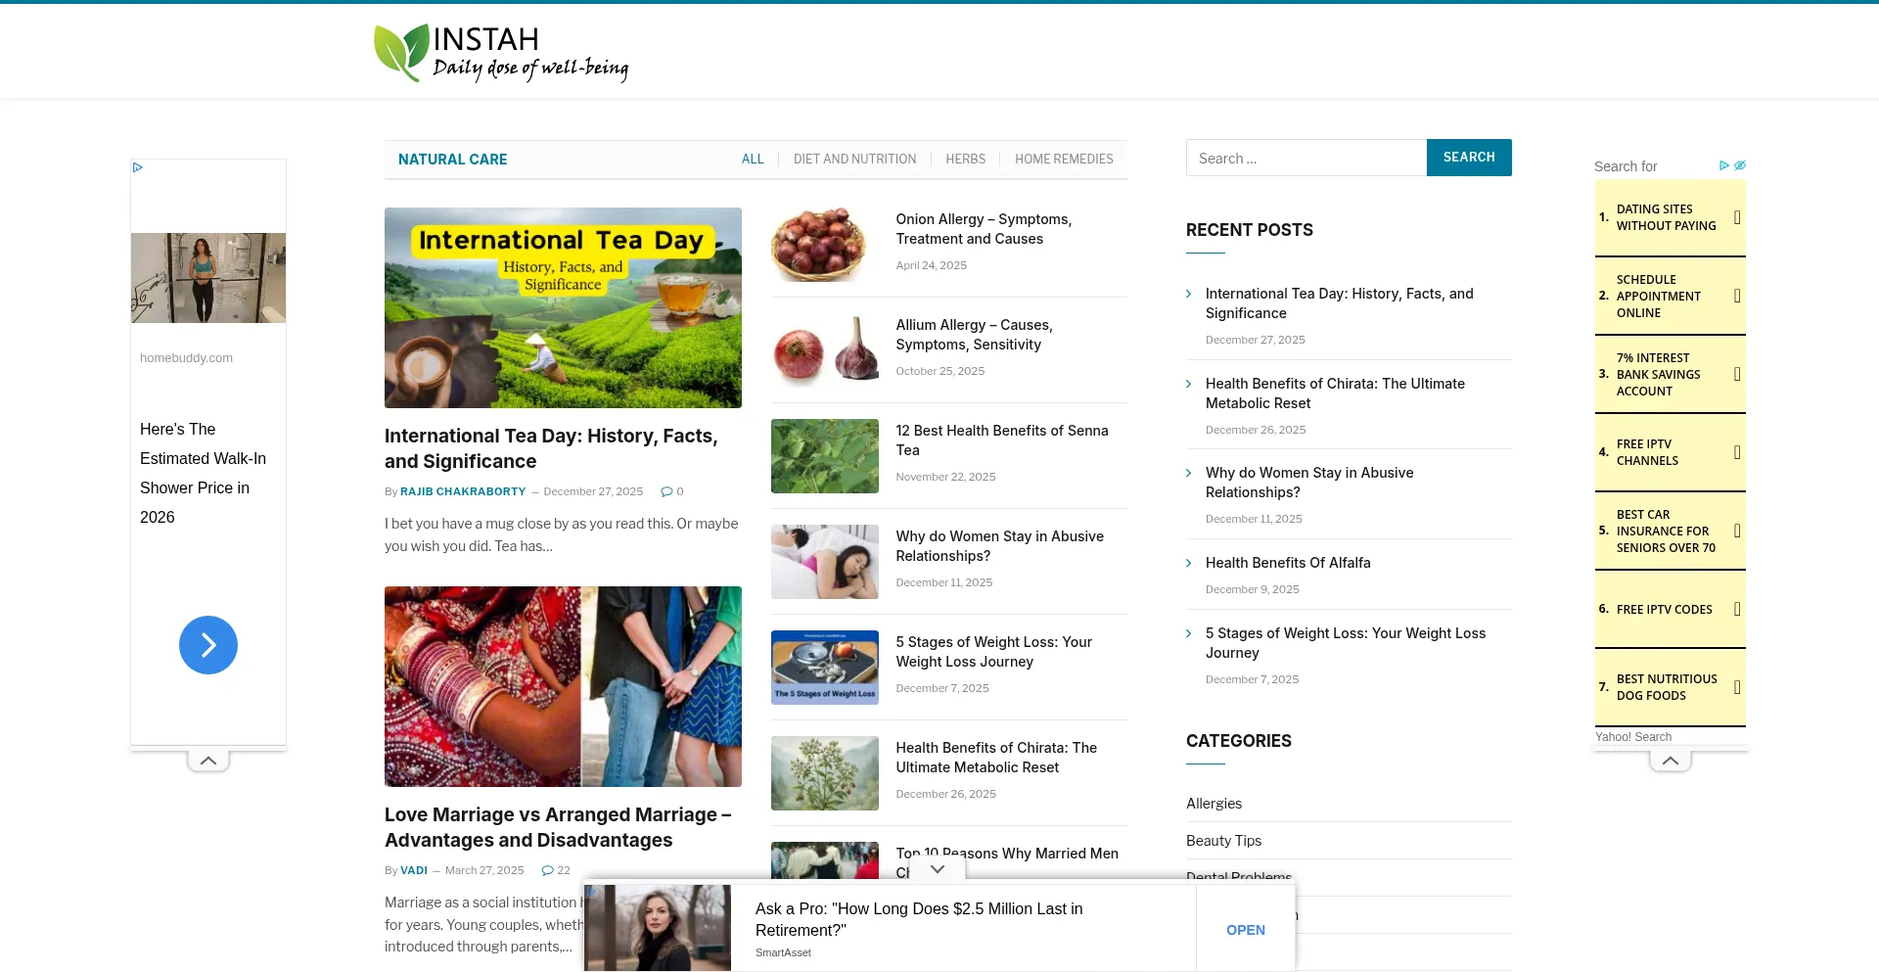The height and width of the screenshot is (972, 1879).
Task: Click the blue arrow circle in homebuddy ad
Action: pyautogui.click(x=208, y=645)
